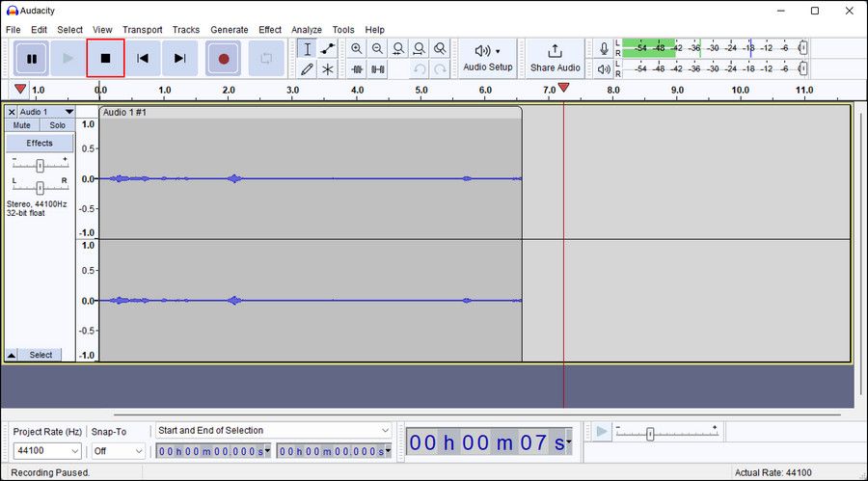Click the Pause button in transport toolbar
868x481 pixels.
click(x=32, y=58)
